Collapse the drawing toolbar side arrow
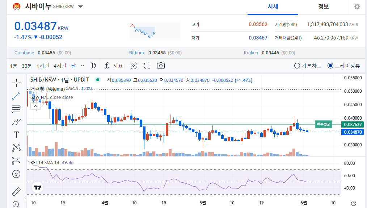The width and height of the screenshot is (367, 208). 25,198
